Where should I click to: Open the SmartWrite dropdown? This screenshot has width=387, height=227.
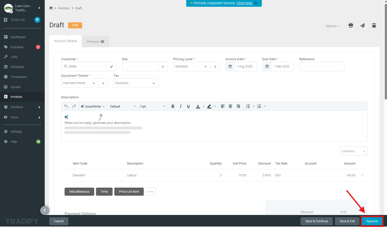(x=93, y=106)
